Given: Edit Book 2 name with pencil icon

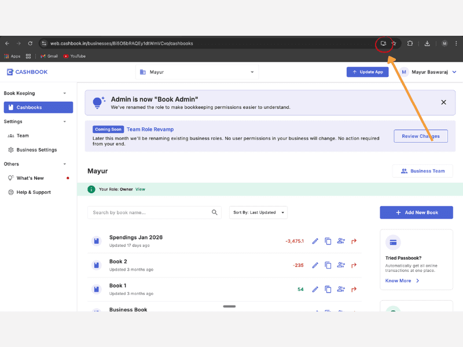Looking at the screenshot, I should tap(315, 265).
